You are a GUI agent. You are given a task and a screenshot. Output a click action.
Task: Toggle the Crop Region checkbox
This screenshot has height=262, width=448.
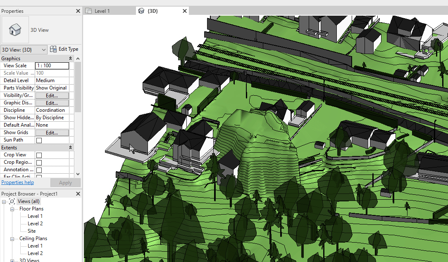[39, 163]
